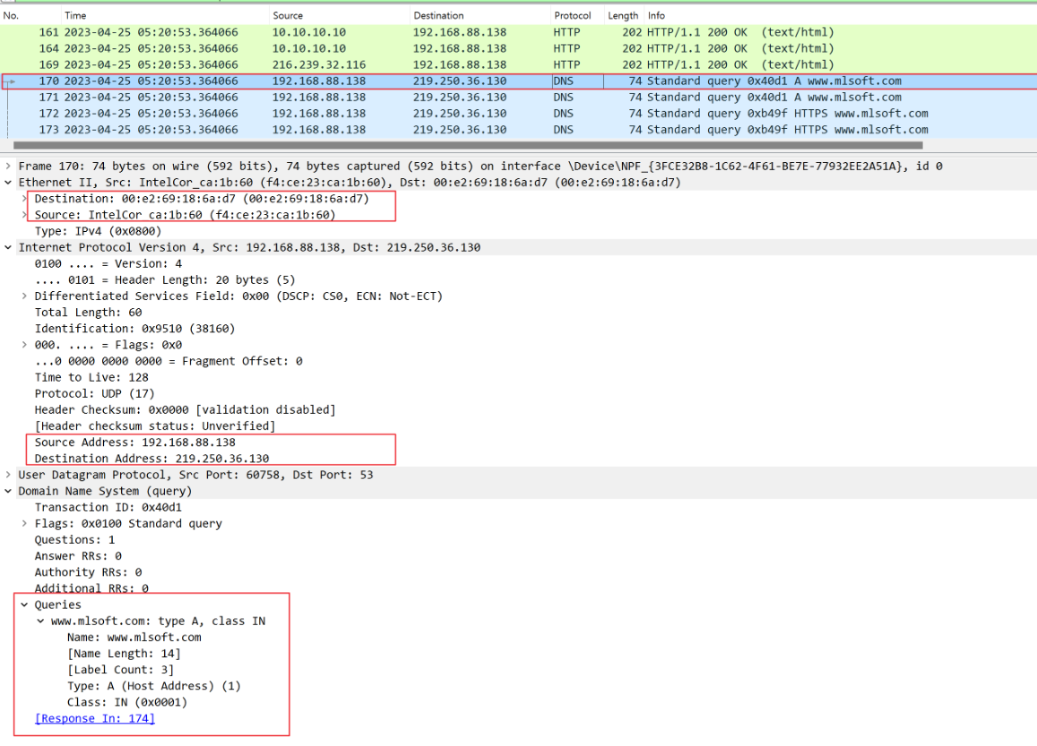Select the Time to Live: 128 field

tap(91, 377)
